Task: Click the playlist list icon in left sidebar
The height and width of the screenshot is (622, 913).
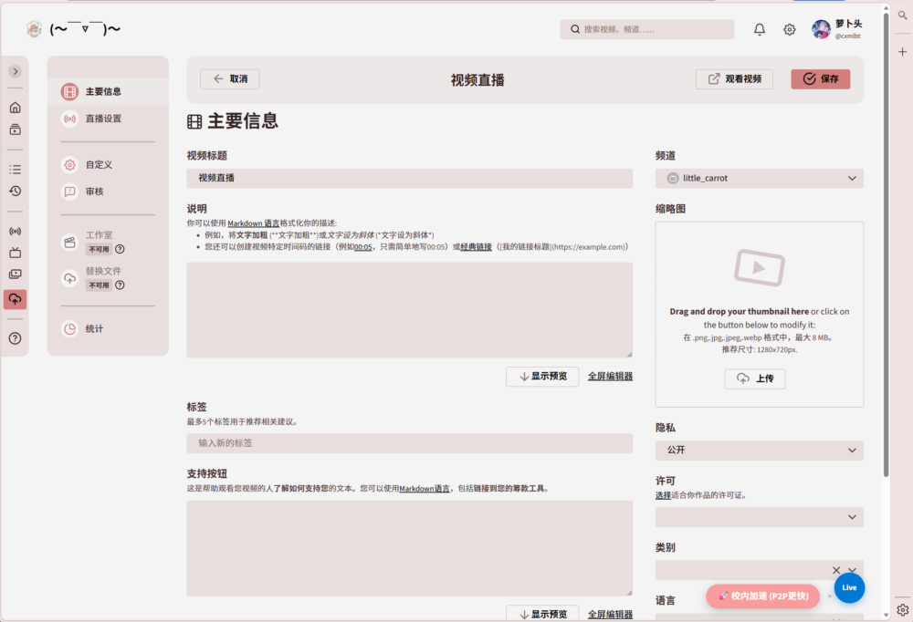Action: (15, 169)
